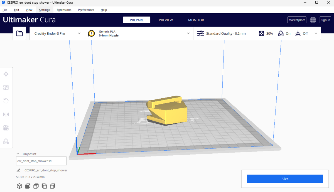Viewport: 334px width, 192px height.
Task: Open the File menu
Action: (x=5, y=10)
